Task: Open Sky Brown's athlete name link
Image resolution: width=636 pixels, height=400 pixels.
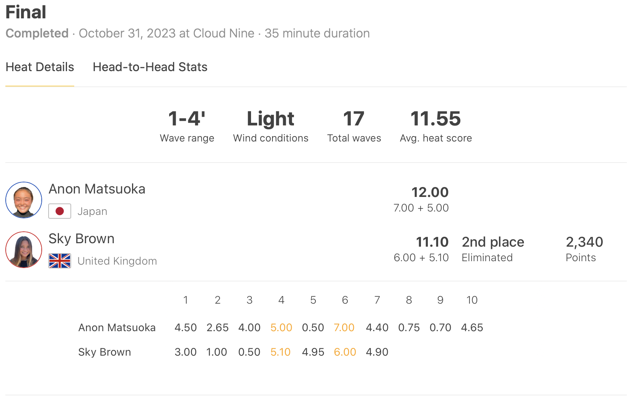Action: [x=82, y=239]
